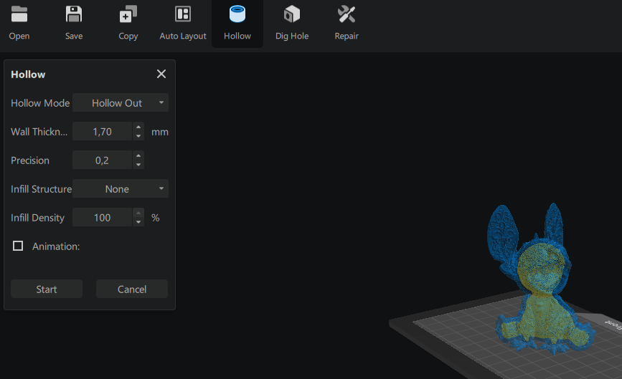Open the Repair tool
622x379 pixels.
coord(347,14)
